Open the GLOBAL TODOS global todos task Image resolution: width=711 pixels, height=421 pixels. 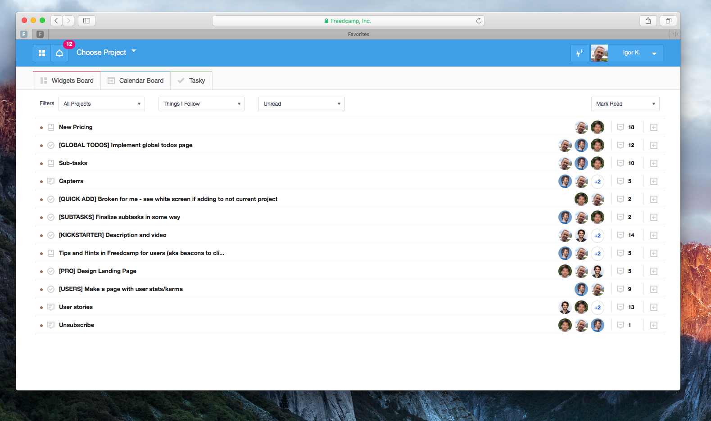click(x=126, y=145)
